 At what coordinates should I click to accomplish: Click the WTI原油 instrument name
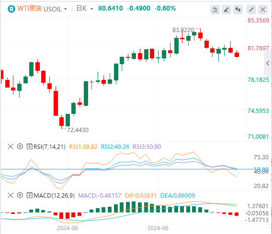click(x=29, y=8)
